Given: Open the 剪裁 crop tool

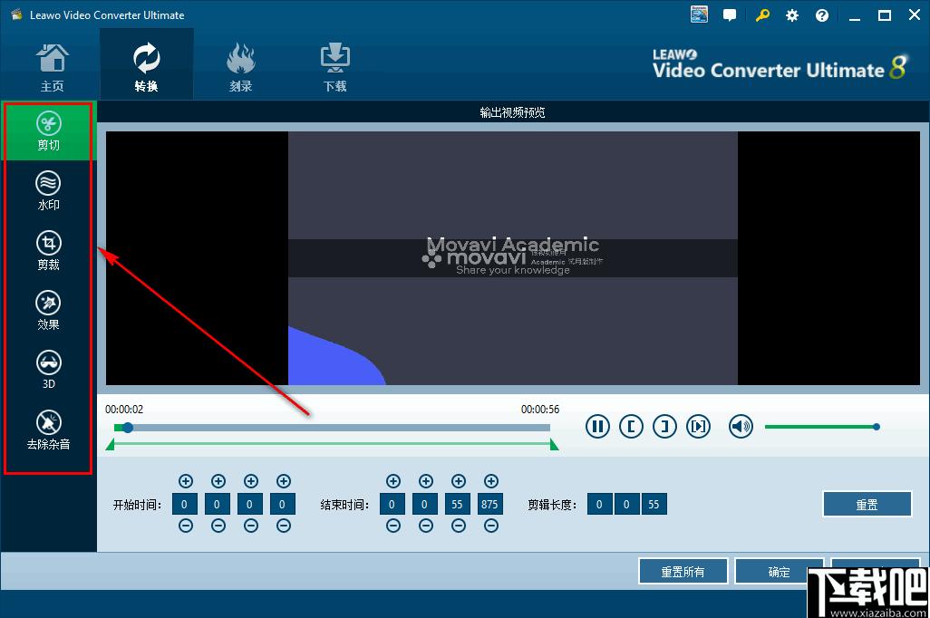Looking at the screenshot, I should pyautogui.click(x=49, y=251).
